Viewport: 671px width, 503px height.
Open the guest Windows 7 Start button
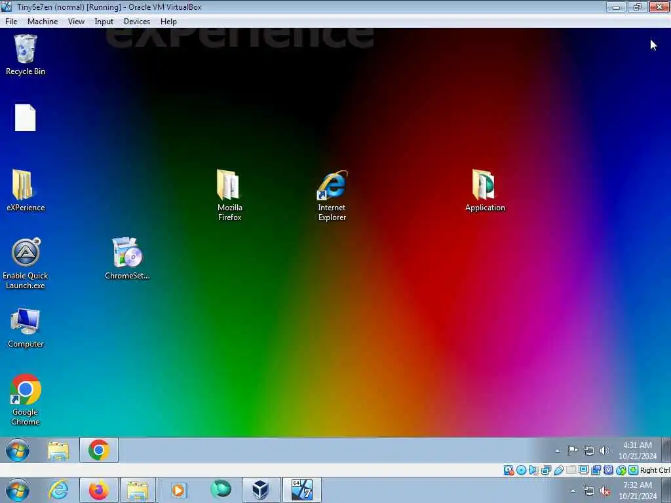[x=18, y=451]
